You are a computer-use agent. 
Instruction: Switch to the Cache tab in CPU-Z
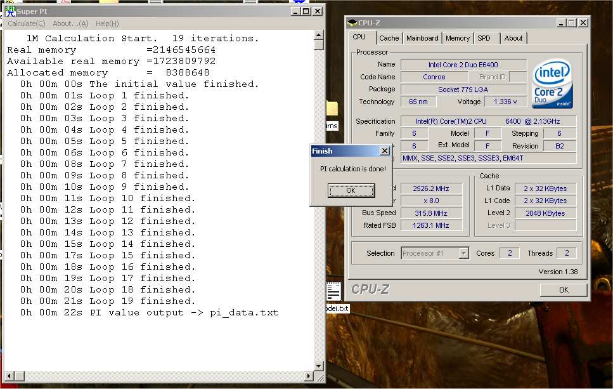tap(389, 38)
